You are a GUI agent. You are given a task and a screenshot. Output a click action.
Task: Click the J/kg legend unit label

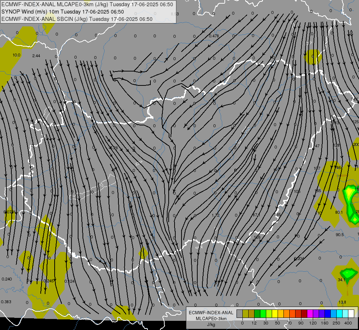coord(211,324)
